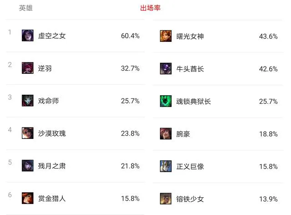Click the 牛头酋长 champion icon

[x=166, y=69]
